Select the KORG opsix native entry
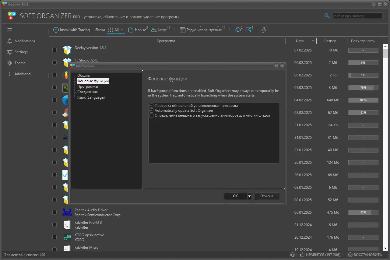Image resolution: width=390 pixels, height=260 pixels. pyautogui.click(x=89, y=237)
